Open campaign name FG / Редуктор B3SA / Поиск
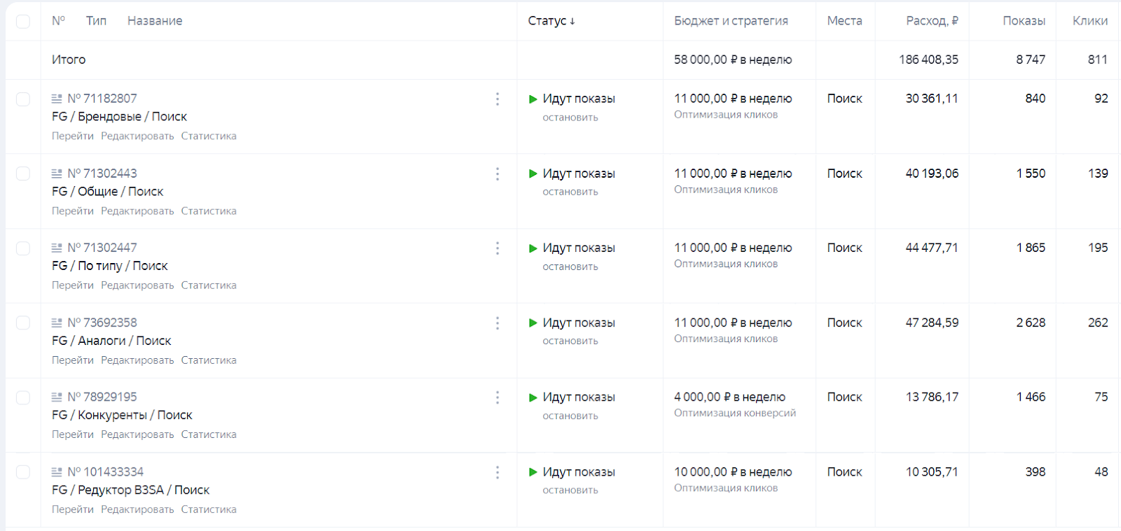Image resolution: width=1121 pixels, height=531 pixels. pyautogui.click(x=130, y=490)
